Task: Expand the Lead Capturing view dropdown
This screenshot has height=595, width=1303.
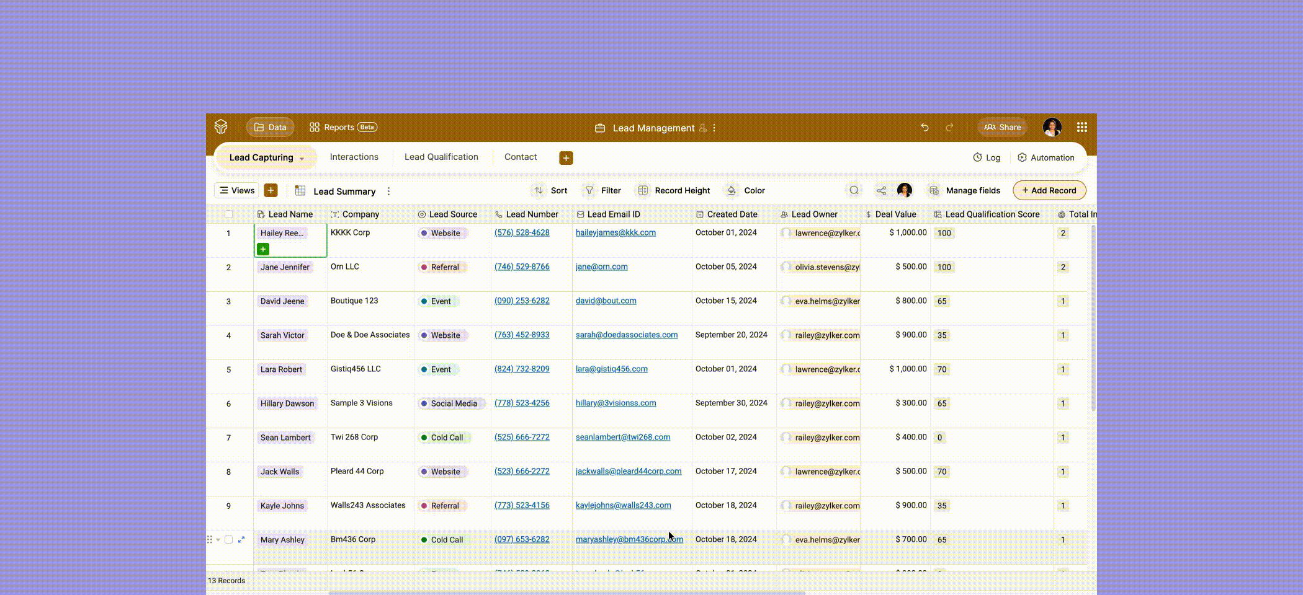Action: (303, 157)
